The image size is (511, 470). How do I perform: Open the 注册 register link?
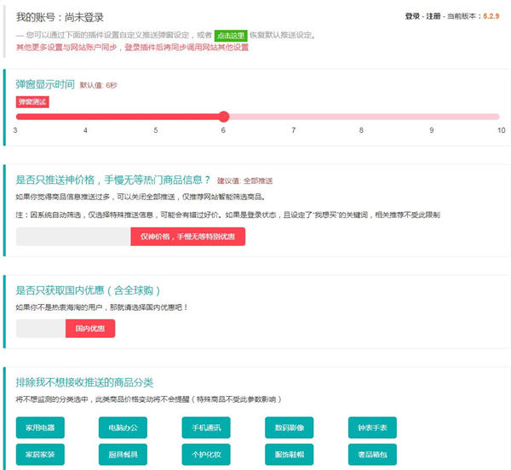(x=435, y=15)
